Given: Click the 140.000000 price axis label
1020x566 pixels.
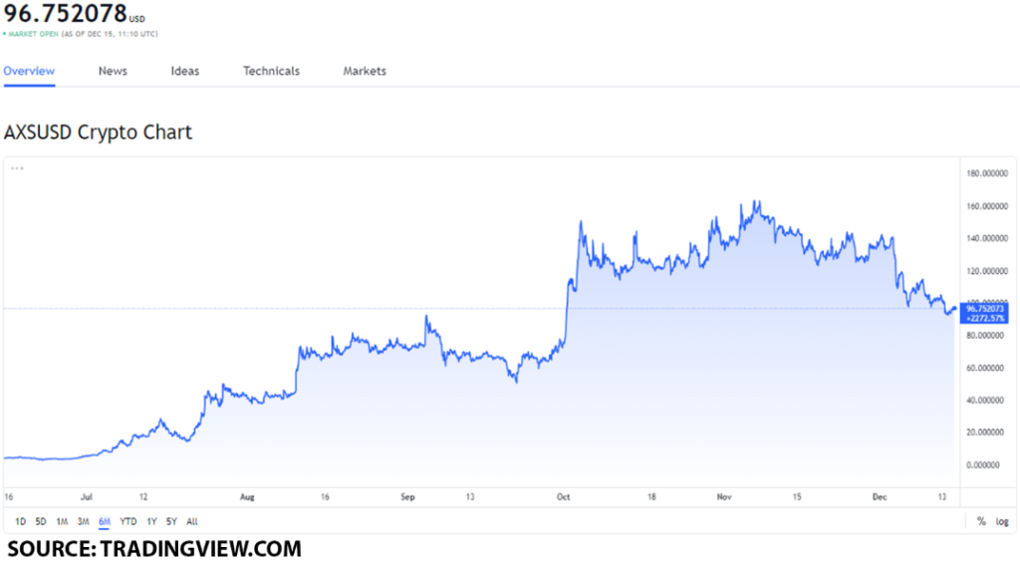Looking at the screenshot, I should [x=987, y=238].
